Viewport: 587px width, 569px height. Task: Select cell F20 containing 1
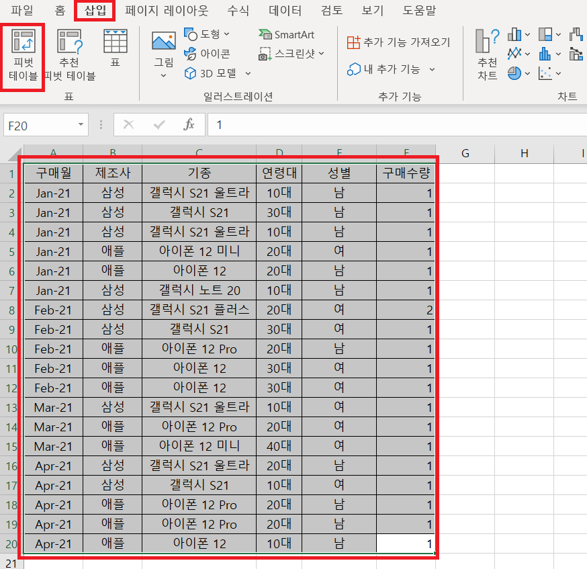(x=406, y=543)
